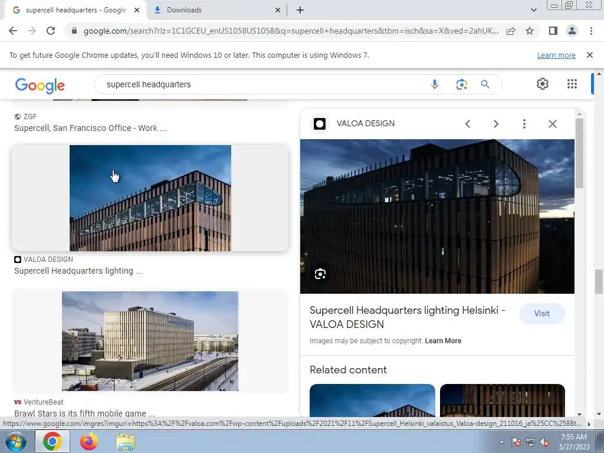This screenshot has height=453, width=604.
Task: Click the magnifier search button
Action: pos(485,84)
